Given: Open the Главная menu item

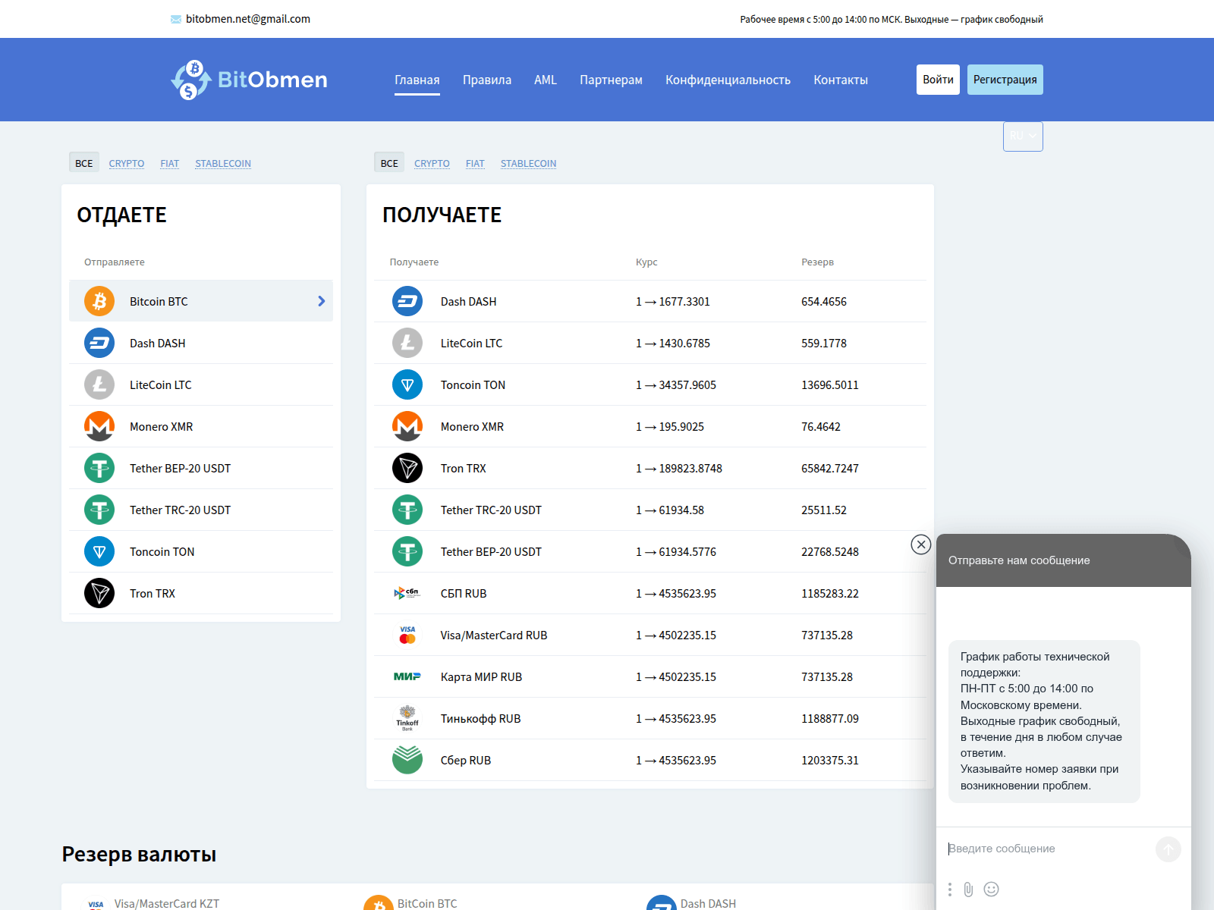Looking at the screenshot, I should (x=417, y=80).
